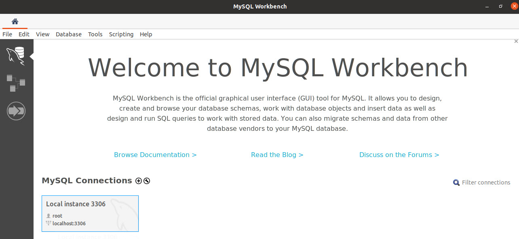This screenshot has width=519, height=239.
Task: Open the File menu
Action: (7, 34)
